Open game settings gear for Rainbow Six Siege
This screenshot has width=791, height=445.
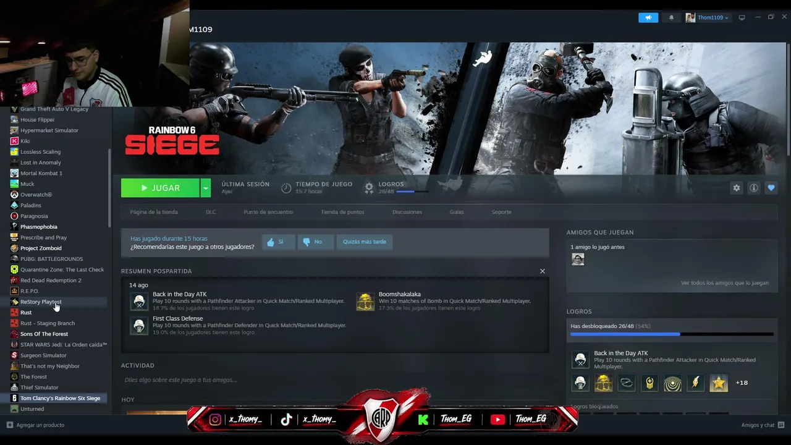(737, 188)
